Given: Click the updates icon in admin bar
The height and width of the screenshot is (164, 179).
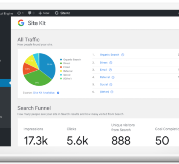Looking at the screenshot, I should coord(19,13).
